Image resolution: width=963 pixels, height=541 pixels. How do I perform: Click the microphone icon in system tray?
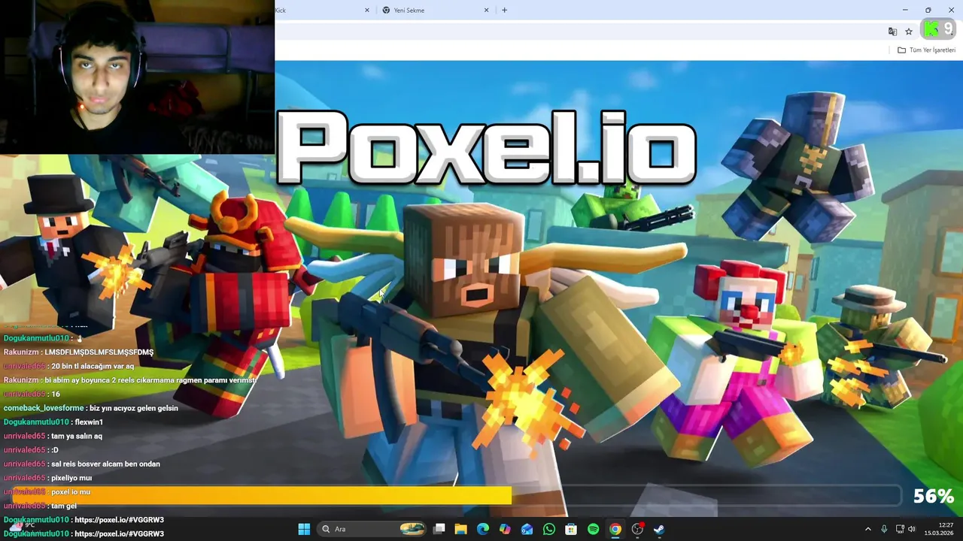(x=884, y=529)
